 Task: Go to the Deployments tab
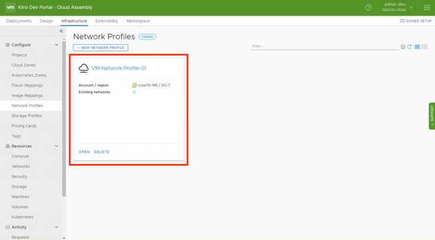point(19,21)
